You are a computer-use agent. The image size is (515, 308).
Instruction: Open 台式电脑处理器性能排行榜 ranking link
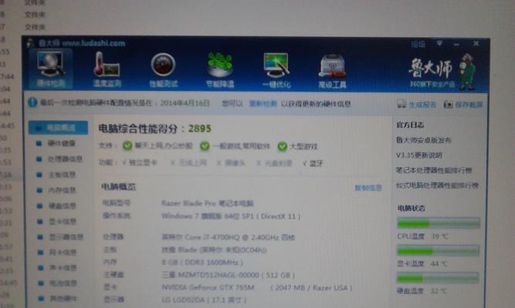[x=438, y=185]
